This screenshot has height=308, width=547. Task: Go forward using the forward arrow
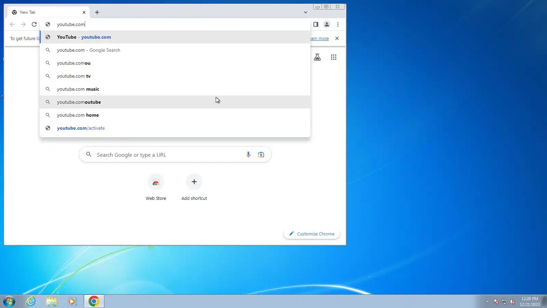[x=23, y=24]
